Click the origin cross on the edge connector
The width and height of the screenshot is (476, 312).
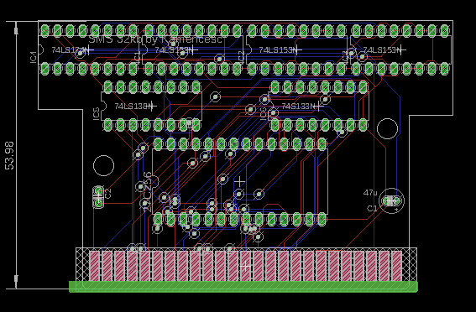pyautogui.click(x=245, y=267)
